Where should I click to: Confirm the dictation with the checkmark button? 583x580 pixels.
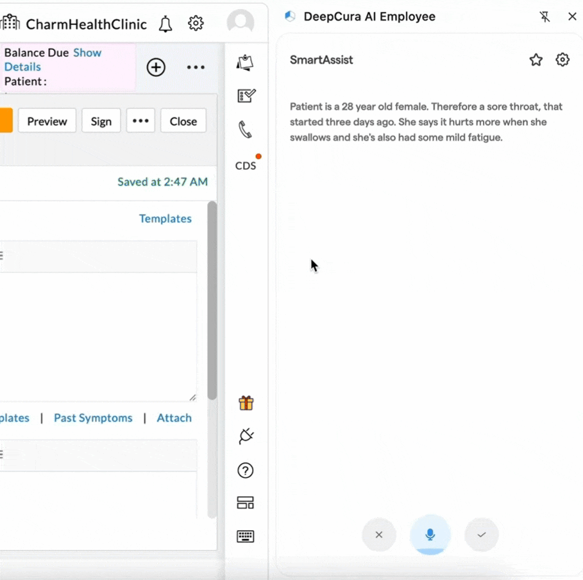pyautogui.click(x=482, y=534)
